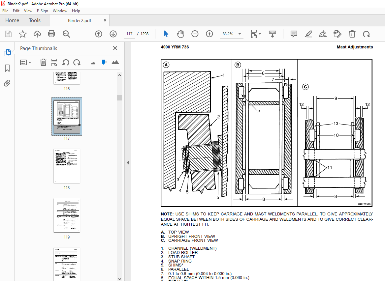Click thumbnail scrollbar up arrow
This screenshot has height=281, width=385.
(x=119, y=75)
